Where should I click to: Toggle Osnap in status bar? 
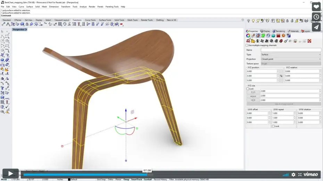[126, 179]
